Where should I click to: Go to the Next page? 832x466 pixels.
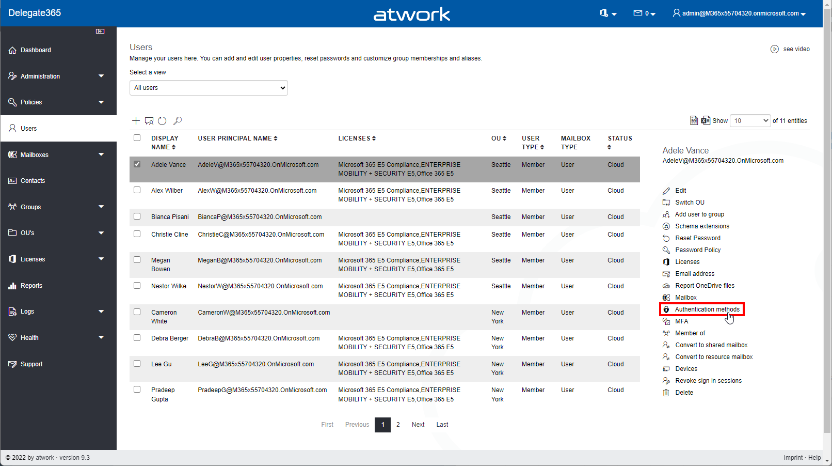point(418,425)
